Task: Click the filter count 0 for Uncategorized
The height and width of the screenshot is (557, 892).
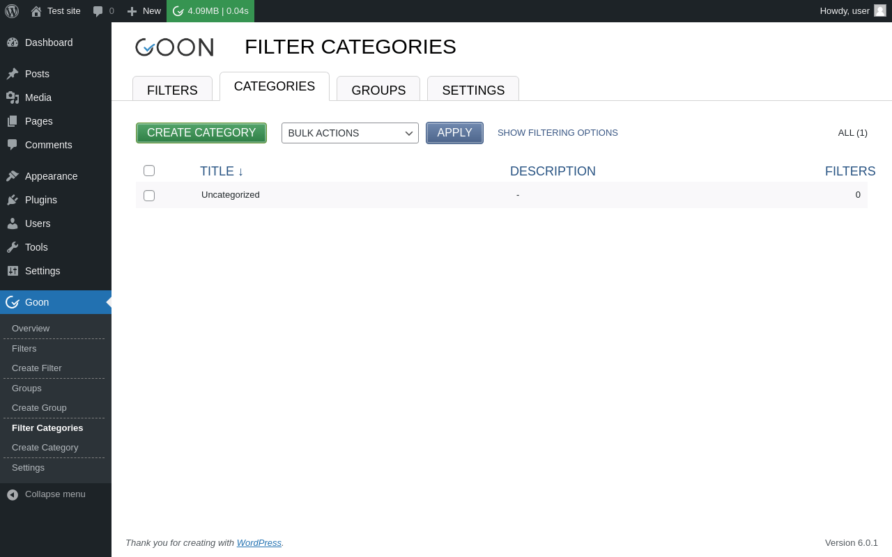Action: pyautogui.click(x=858, y=195)
